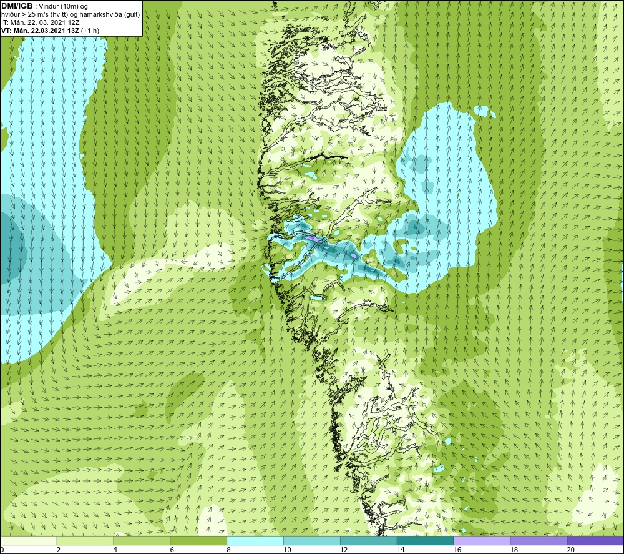The height and width of the screenshot is (554, 624).
Task: Click the legend tick label '14'
Action: click(x=401, y=550)
